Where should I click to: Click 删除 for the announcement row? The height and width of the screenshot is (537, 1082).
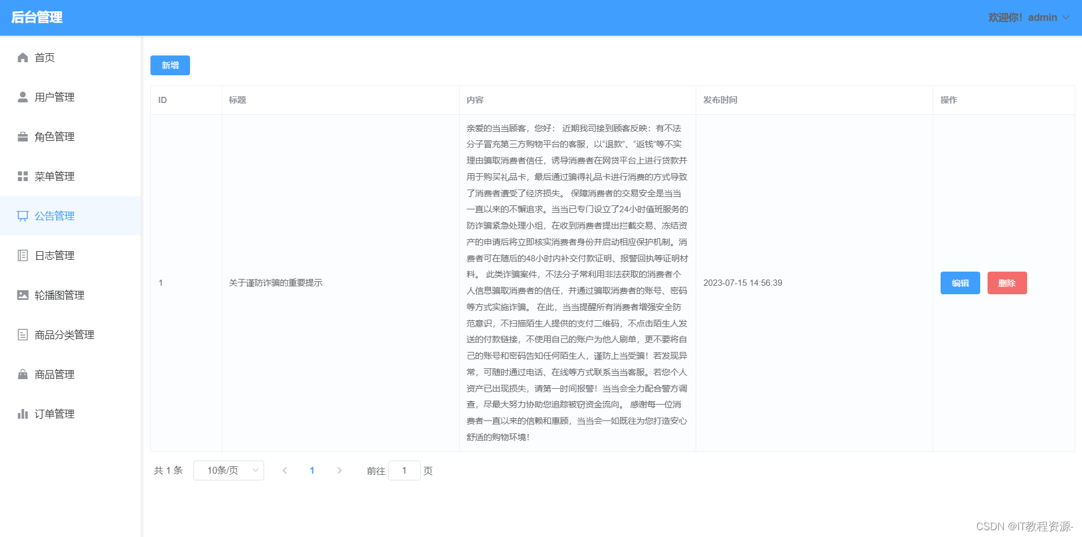1007,283
